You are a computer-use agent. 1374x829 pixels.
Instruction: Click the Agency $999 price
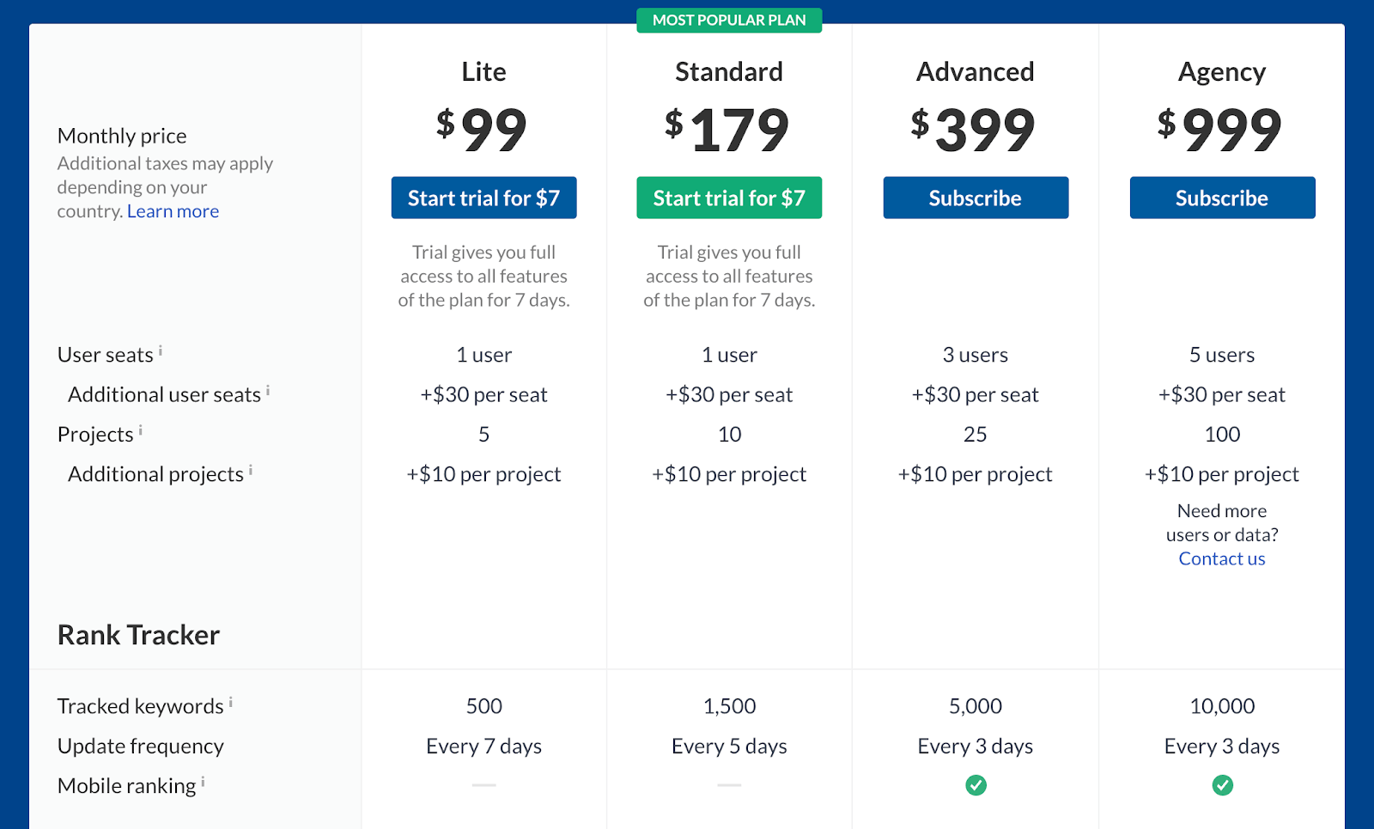(x=1220, y=130)
